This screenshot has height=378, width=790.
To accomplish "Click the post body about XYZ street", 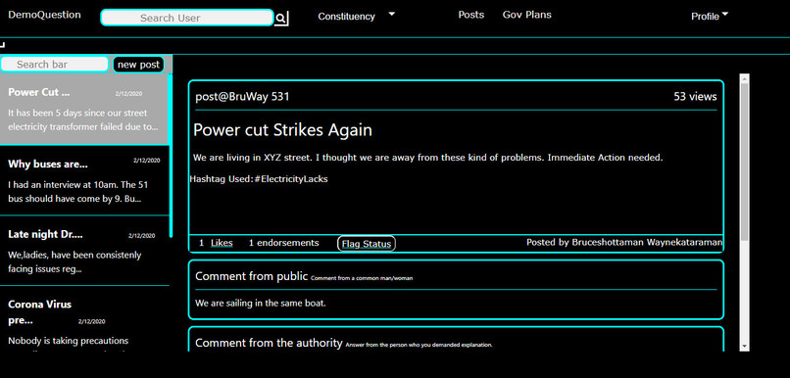I will pyautogui.click(x=427, y=158).
